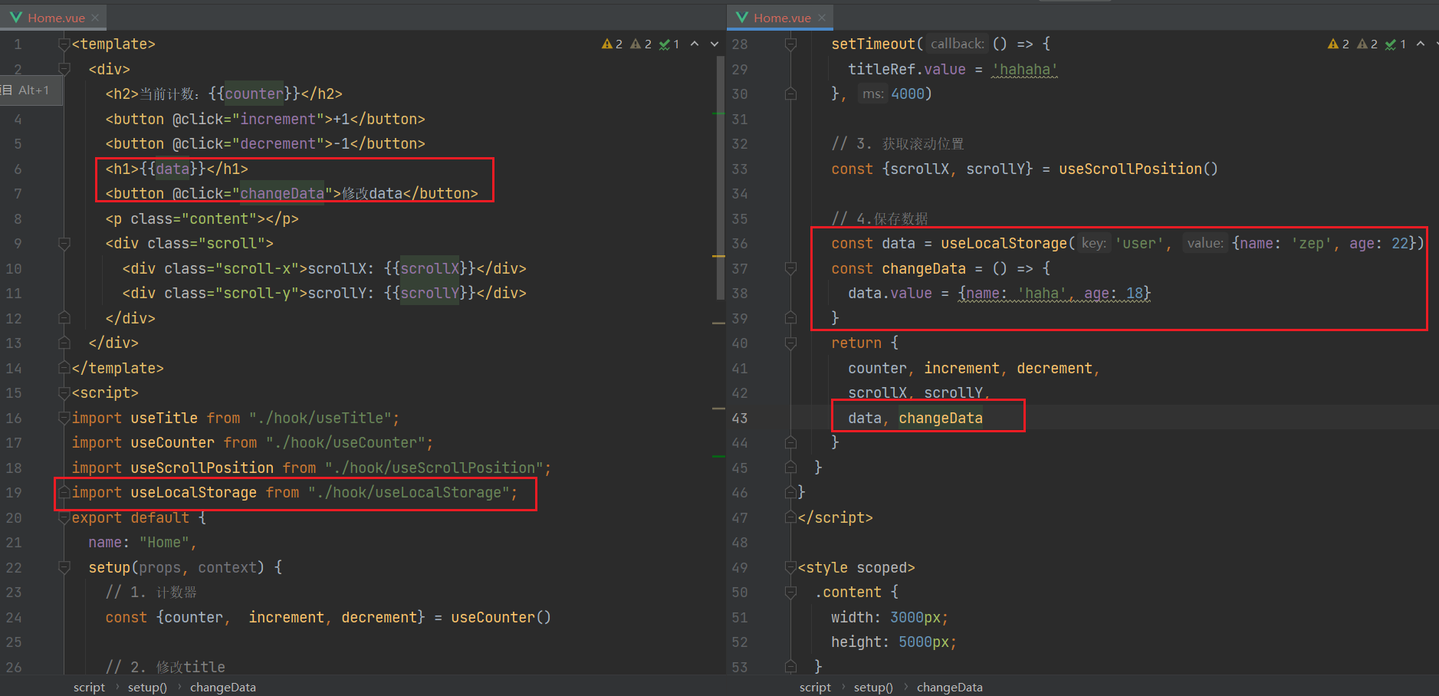Screen dimensions: 1439x696
Task: Collapse the style scoped block at line 49
Action: tap(790, 567)
